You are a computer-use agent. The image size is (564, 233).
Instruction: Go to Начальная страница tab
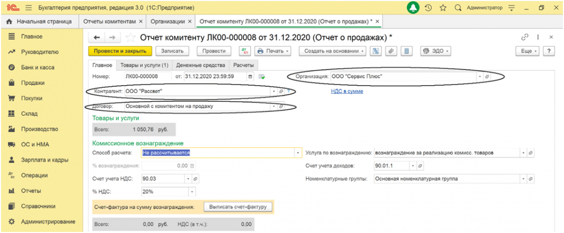pyautogui.click(x=39, y=21)
